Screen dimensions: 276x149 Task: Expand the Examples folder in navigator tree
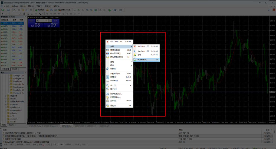coord(6,104)
